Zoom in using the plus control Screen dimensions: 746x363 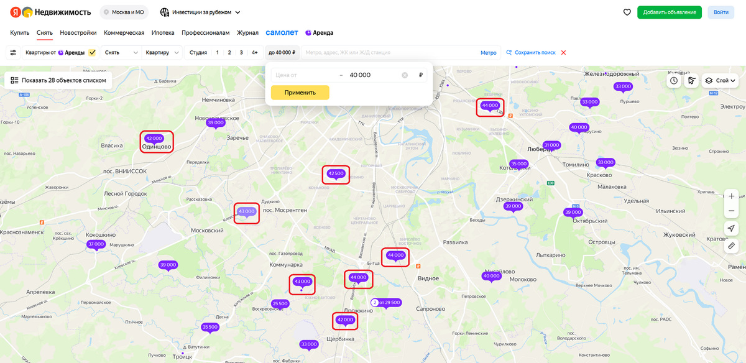(x=731, y=195)
